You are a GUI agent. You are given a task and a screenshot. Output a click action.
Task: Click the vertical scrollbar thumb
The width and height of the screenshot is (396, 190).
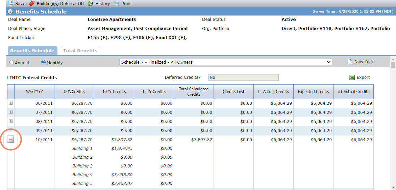pyautogui.click(x=393, y=65)
